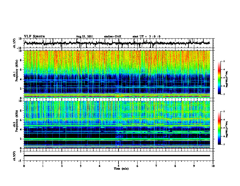
Task: Click the "8" time axis tick label
Action: coord(175,166)
